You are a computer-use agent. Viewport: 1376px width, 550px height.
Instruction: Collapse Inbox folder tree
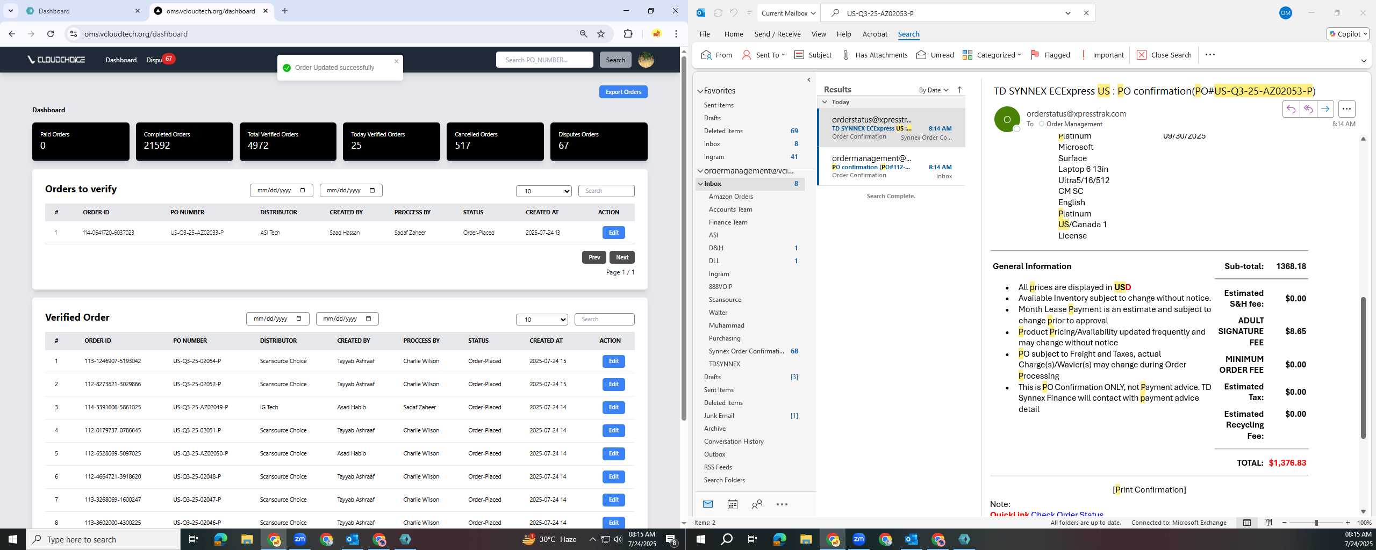[x=700, y=184]
